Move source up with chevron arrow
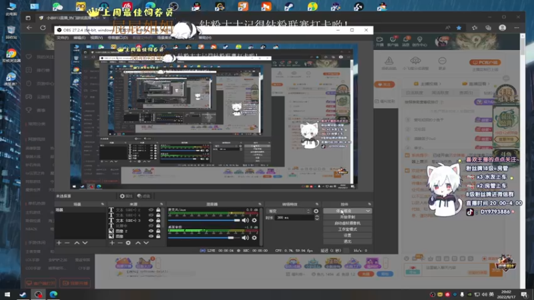Image resolution: width=534 pixels, height=300 pixels. point(138,243)
